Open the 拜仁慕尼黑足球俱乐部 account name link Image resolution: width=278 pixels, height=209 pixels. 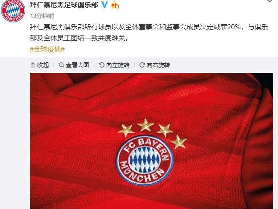pyautogui.click(x=64, y=5)
